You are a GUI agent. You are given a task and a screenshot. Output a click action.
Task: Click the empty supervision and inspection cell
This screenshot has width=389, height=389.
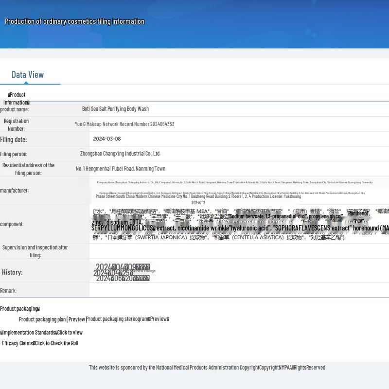(x=238, y=251)
